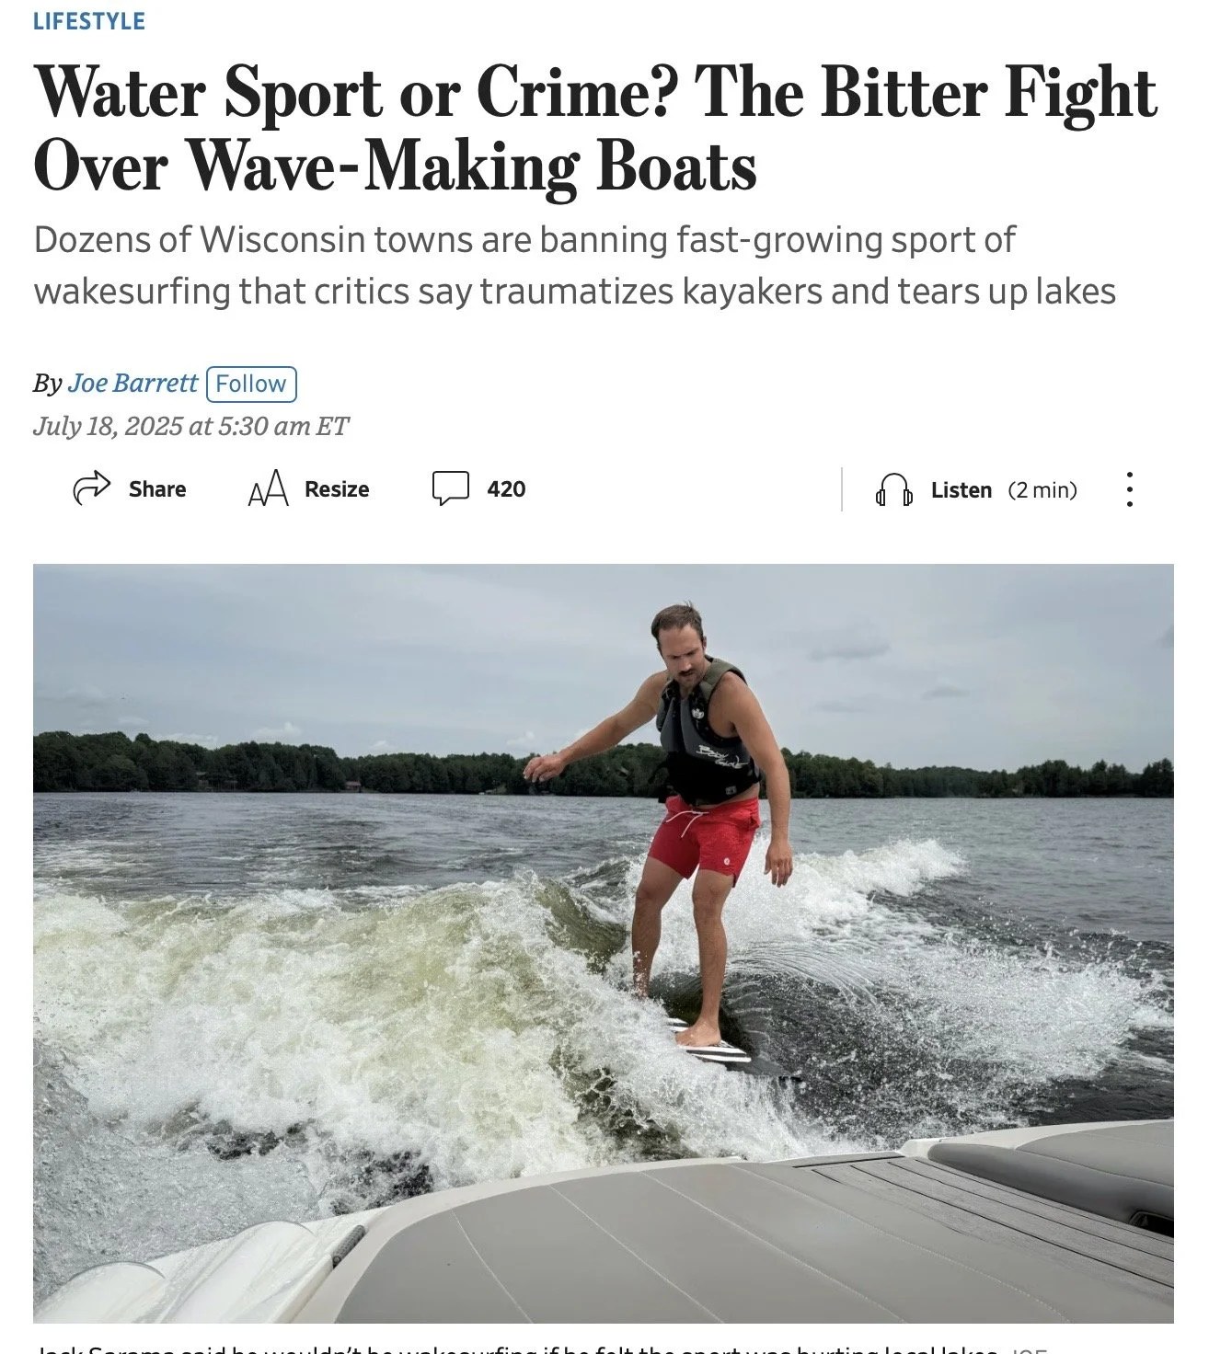
Task: Click the July 18, 2025 publication timestamp
Action: pyautogui.click(x=191, y=426)
